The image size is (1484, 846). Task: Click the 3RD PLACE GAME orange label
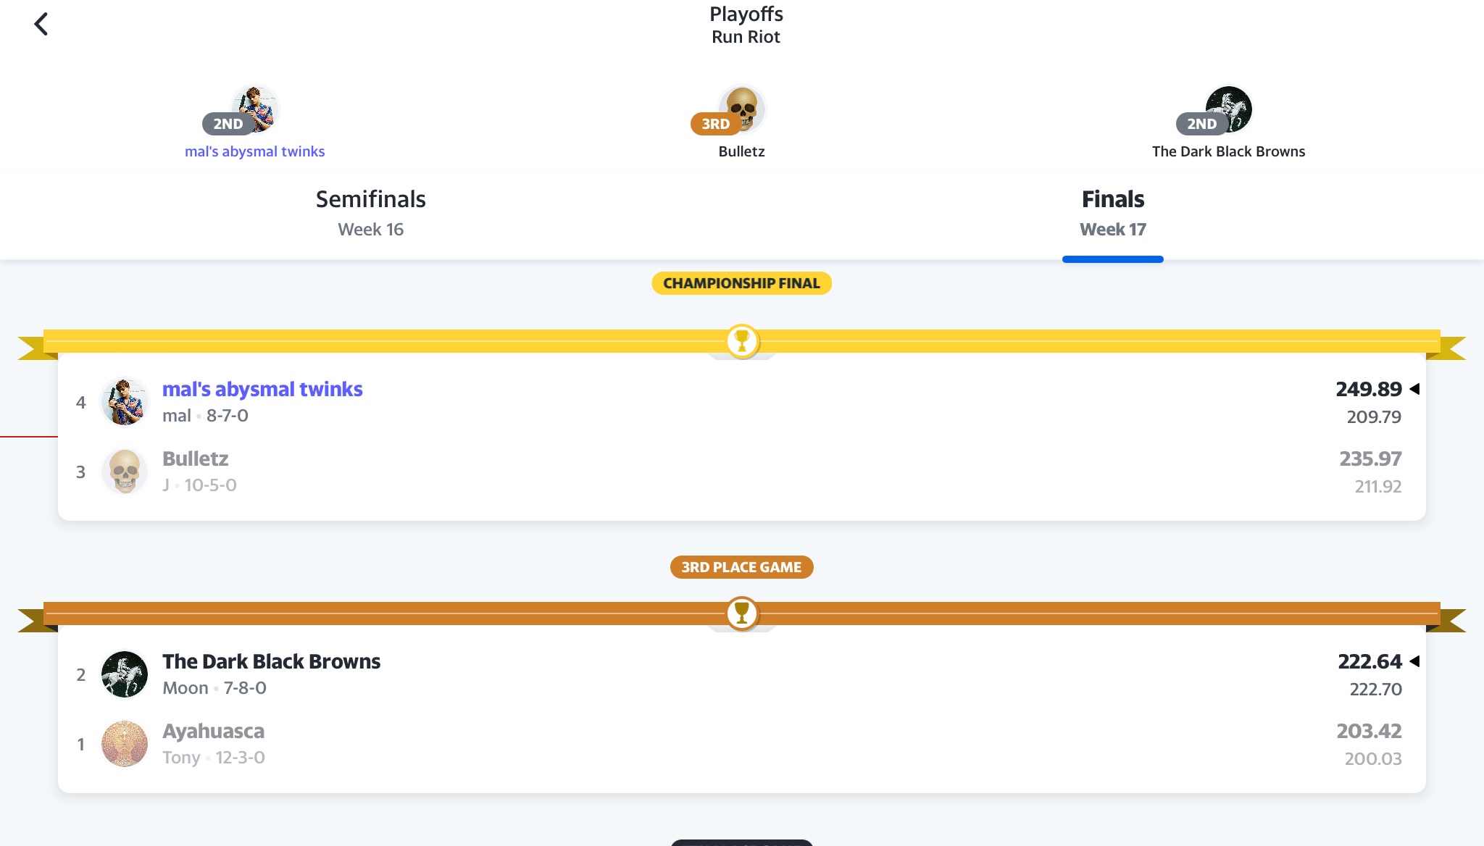click(742, 567)
